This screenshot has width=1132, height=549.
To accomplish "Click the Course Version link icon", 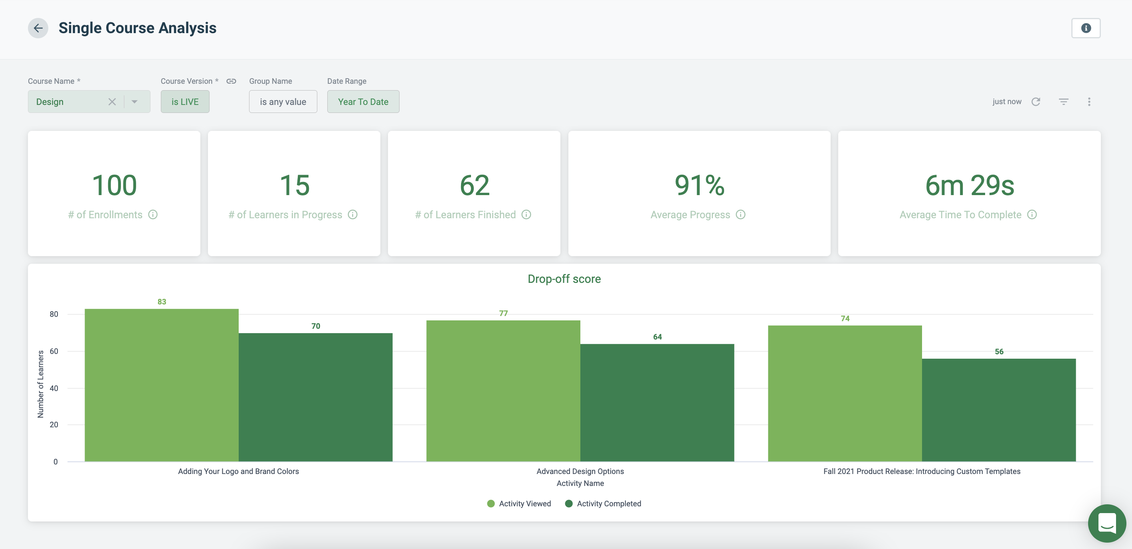I will 231,81.
